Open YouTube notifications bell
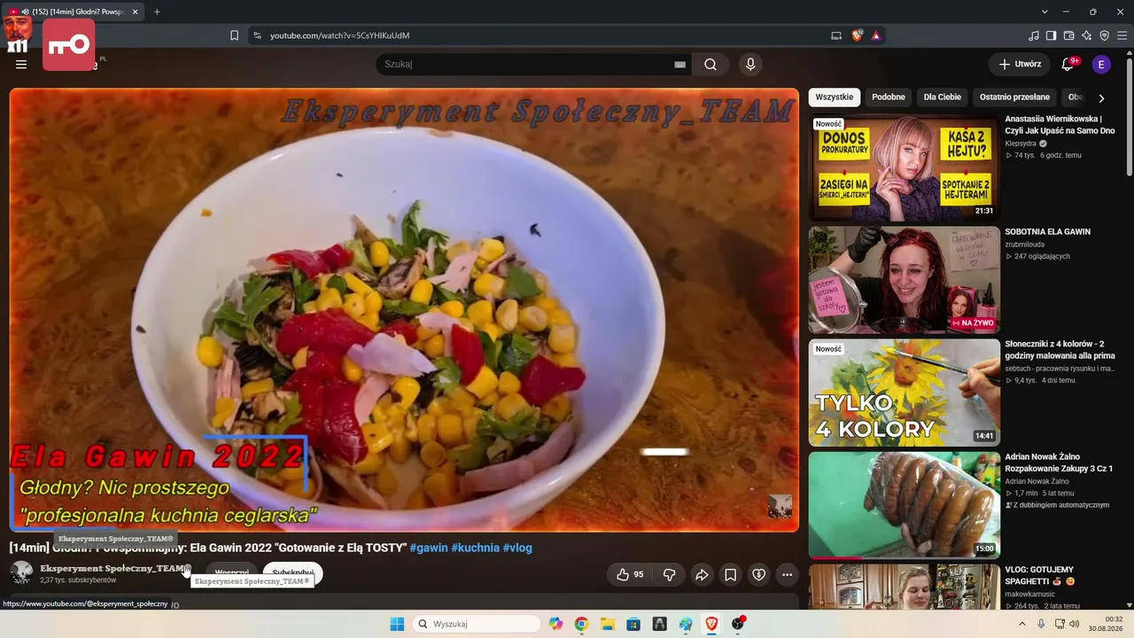The image size is (1134, 638). click(1068, 65)
